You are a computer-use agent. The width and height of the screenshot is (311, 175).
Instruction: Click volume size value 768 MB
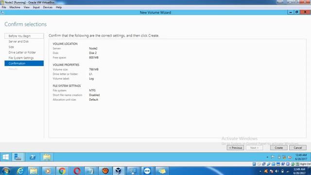pyautogui.click(x=94, y=70)
